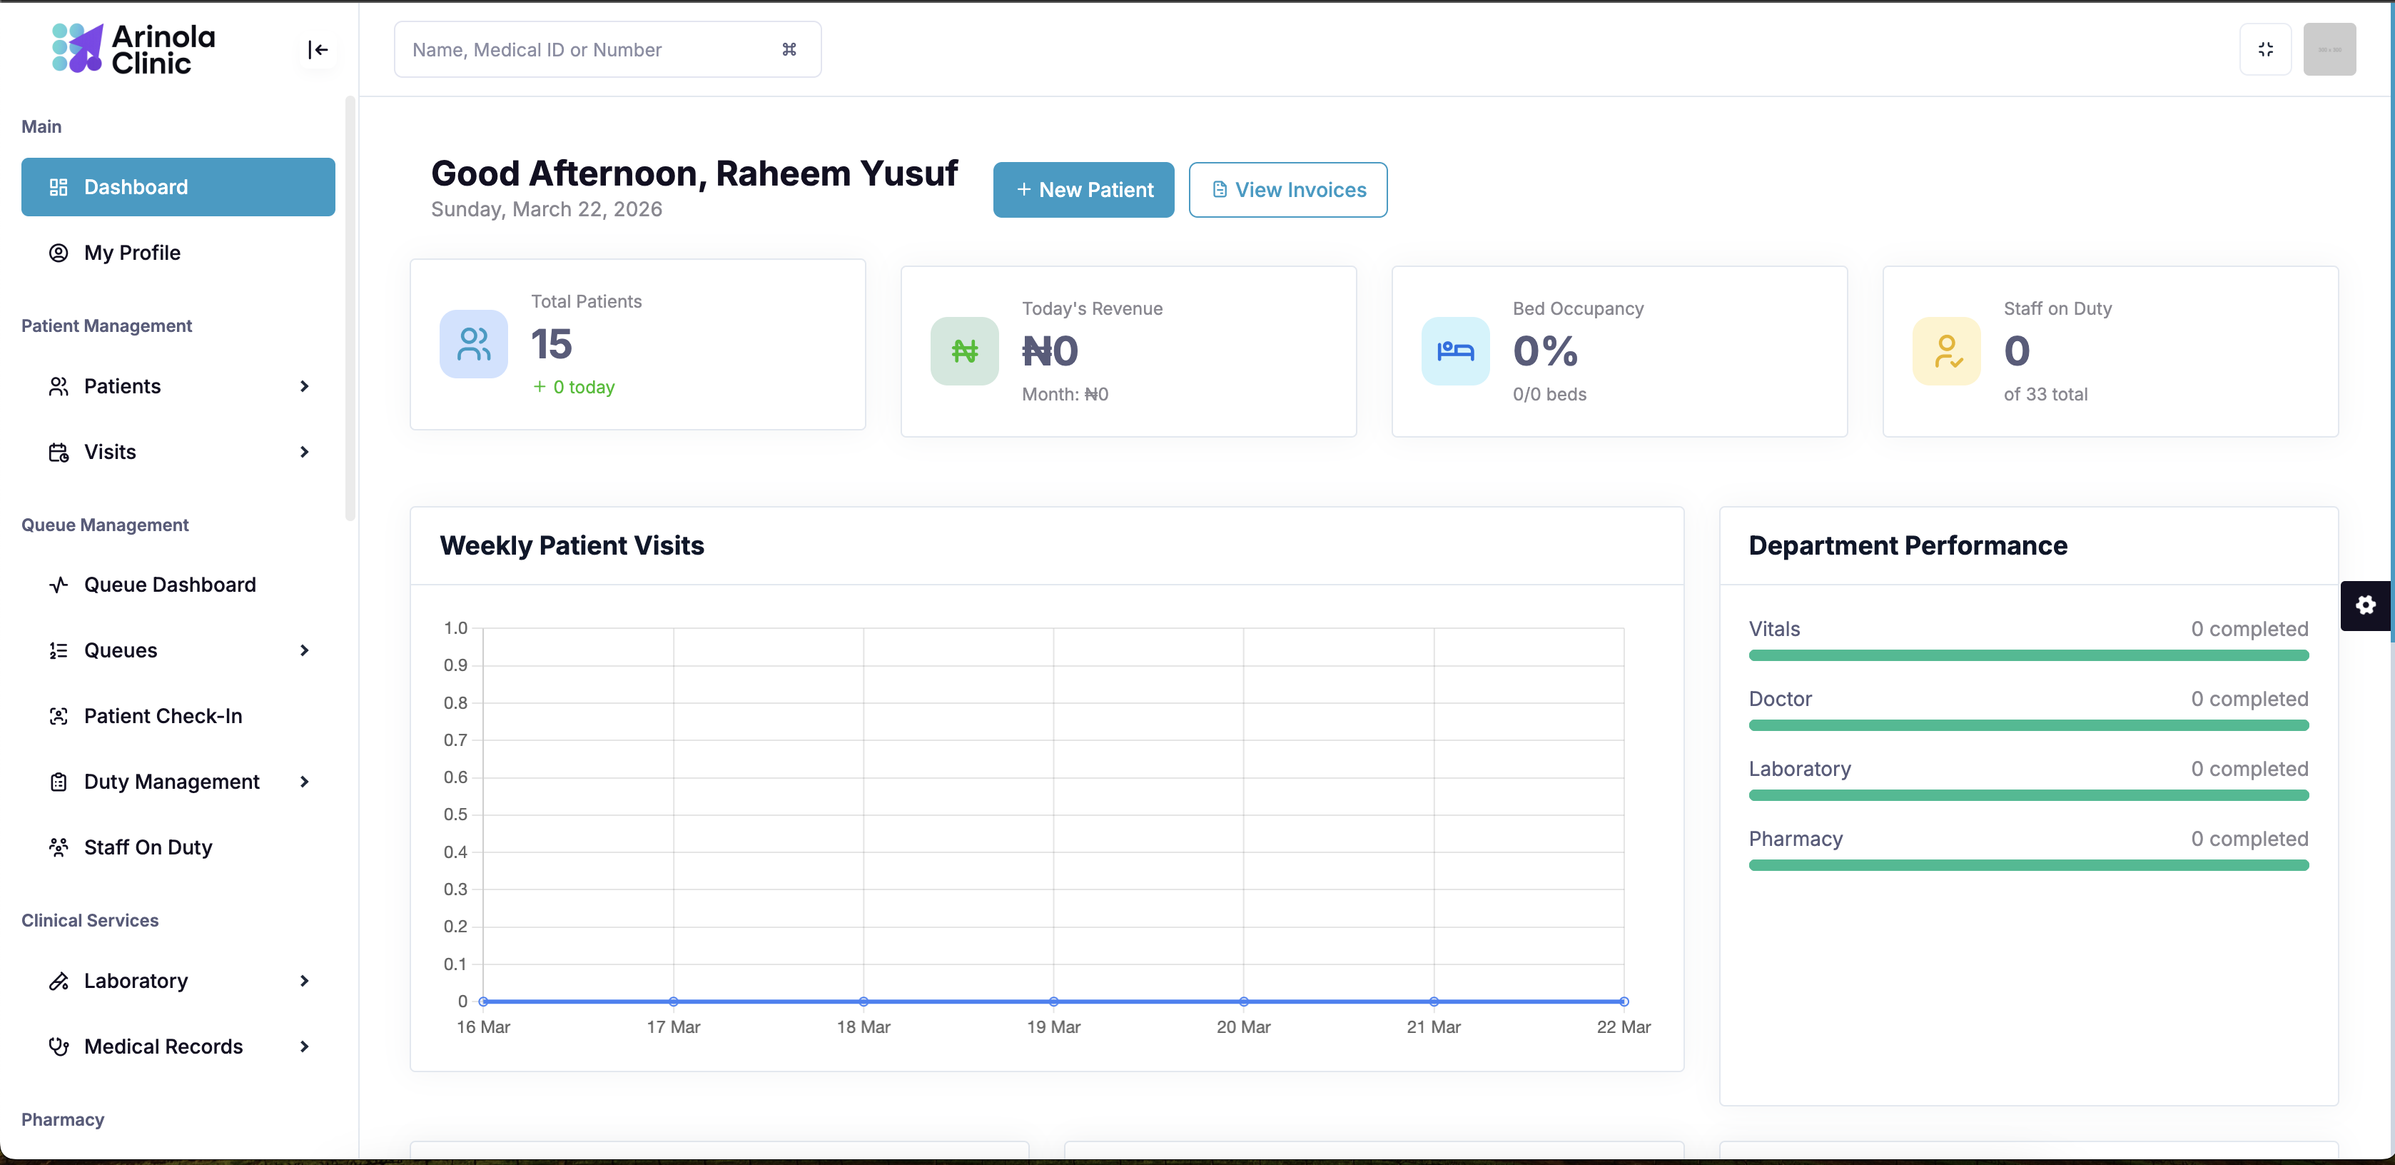Open View Invoices
Viewport: 2395px width, 1165px height.
[x=1287, y=190]
